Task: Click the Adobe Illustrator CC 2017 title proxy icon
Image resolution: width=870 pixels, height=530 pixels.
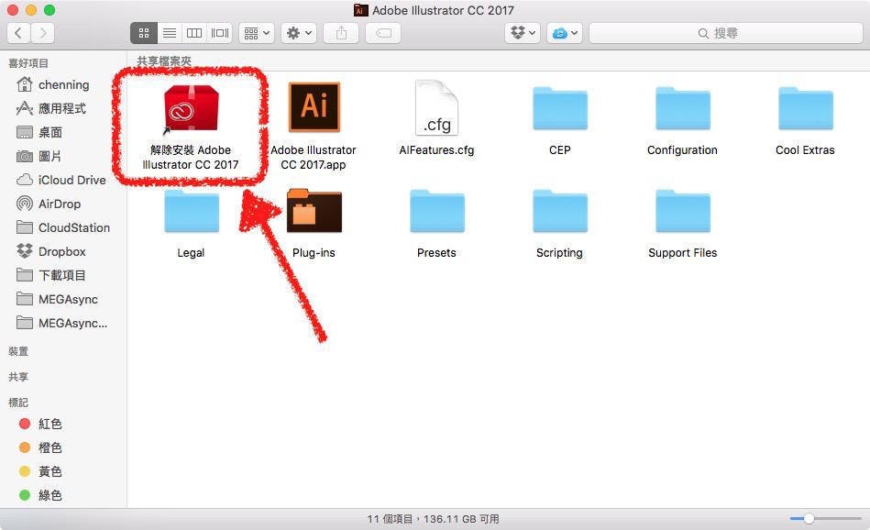Action: click(360, 10)
